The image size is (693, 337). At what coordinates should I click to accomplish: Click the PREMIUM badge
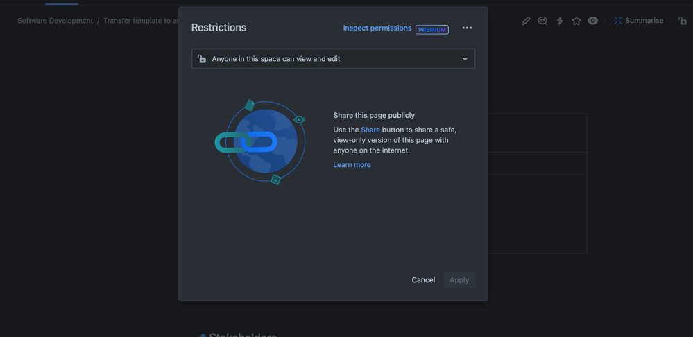pyautogui.click(x=431, y=30)
